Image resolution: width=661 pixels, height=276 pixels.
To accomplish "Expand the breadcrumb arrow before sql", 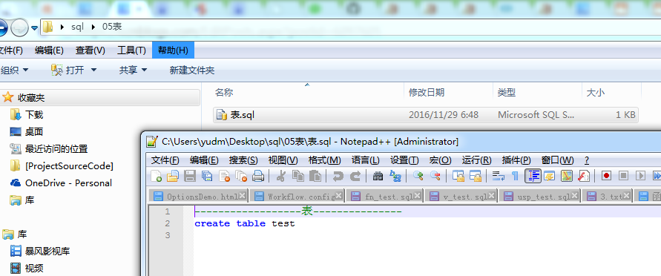I will (x=62, y=27).
